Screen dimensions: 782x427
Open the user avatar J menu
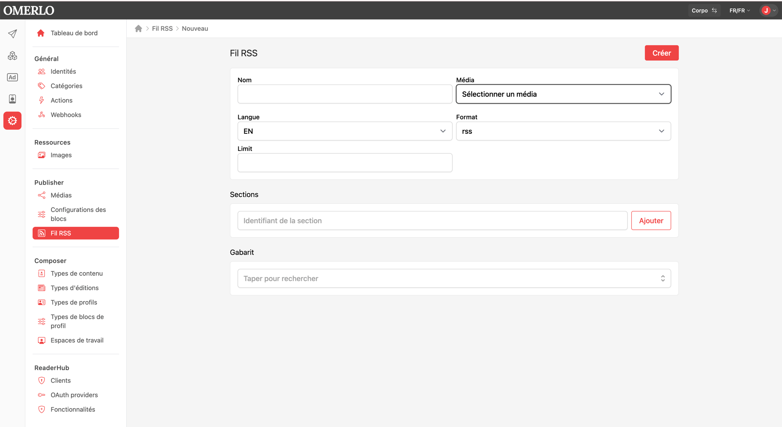pos(769,11)
